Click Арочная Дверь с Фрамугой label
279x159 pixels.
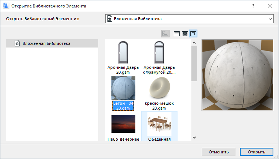click(159, 70)
